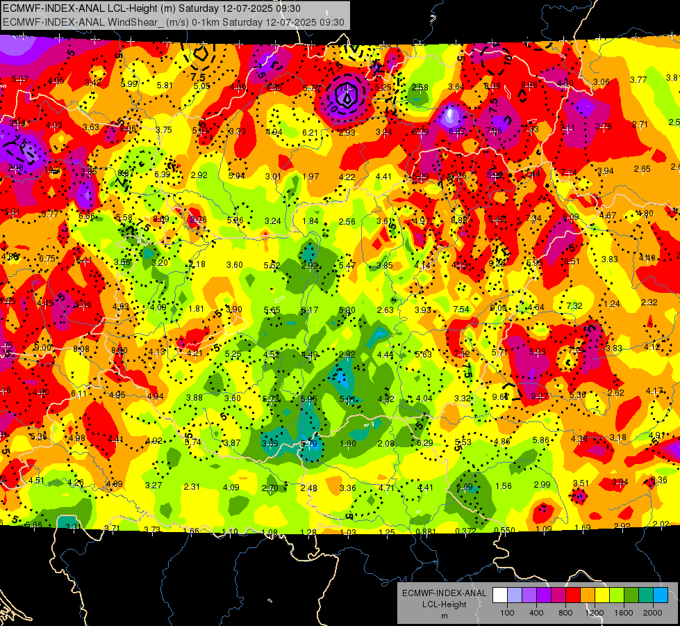Click the 6.39 wind shear value

[163, 174]
